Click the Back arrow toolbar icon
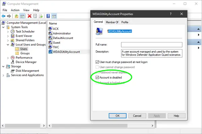The width and height of the screenshot is (202, 134). click(3, 16)
